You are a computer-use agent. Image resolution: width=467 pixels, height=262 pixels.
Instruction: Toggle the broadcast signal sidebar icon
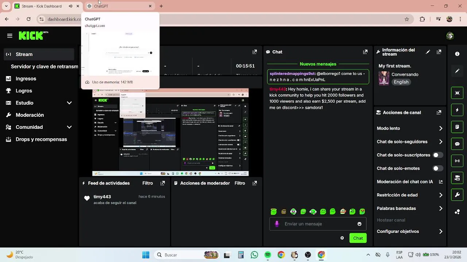(457, 161)
